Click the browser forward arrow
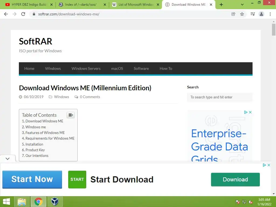276x207 pixels. (15, 14)
